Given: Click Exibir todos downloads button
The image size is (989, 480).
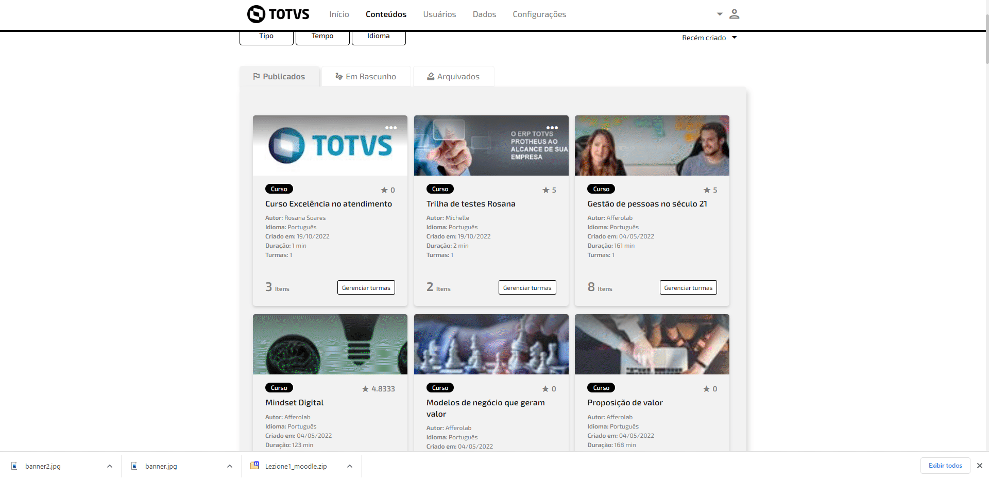Looking at the screenshot, I should tap(945, 466).
